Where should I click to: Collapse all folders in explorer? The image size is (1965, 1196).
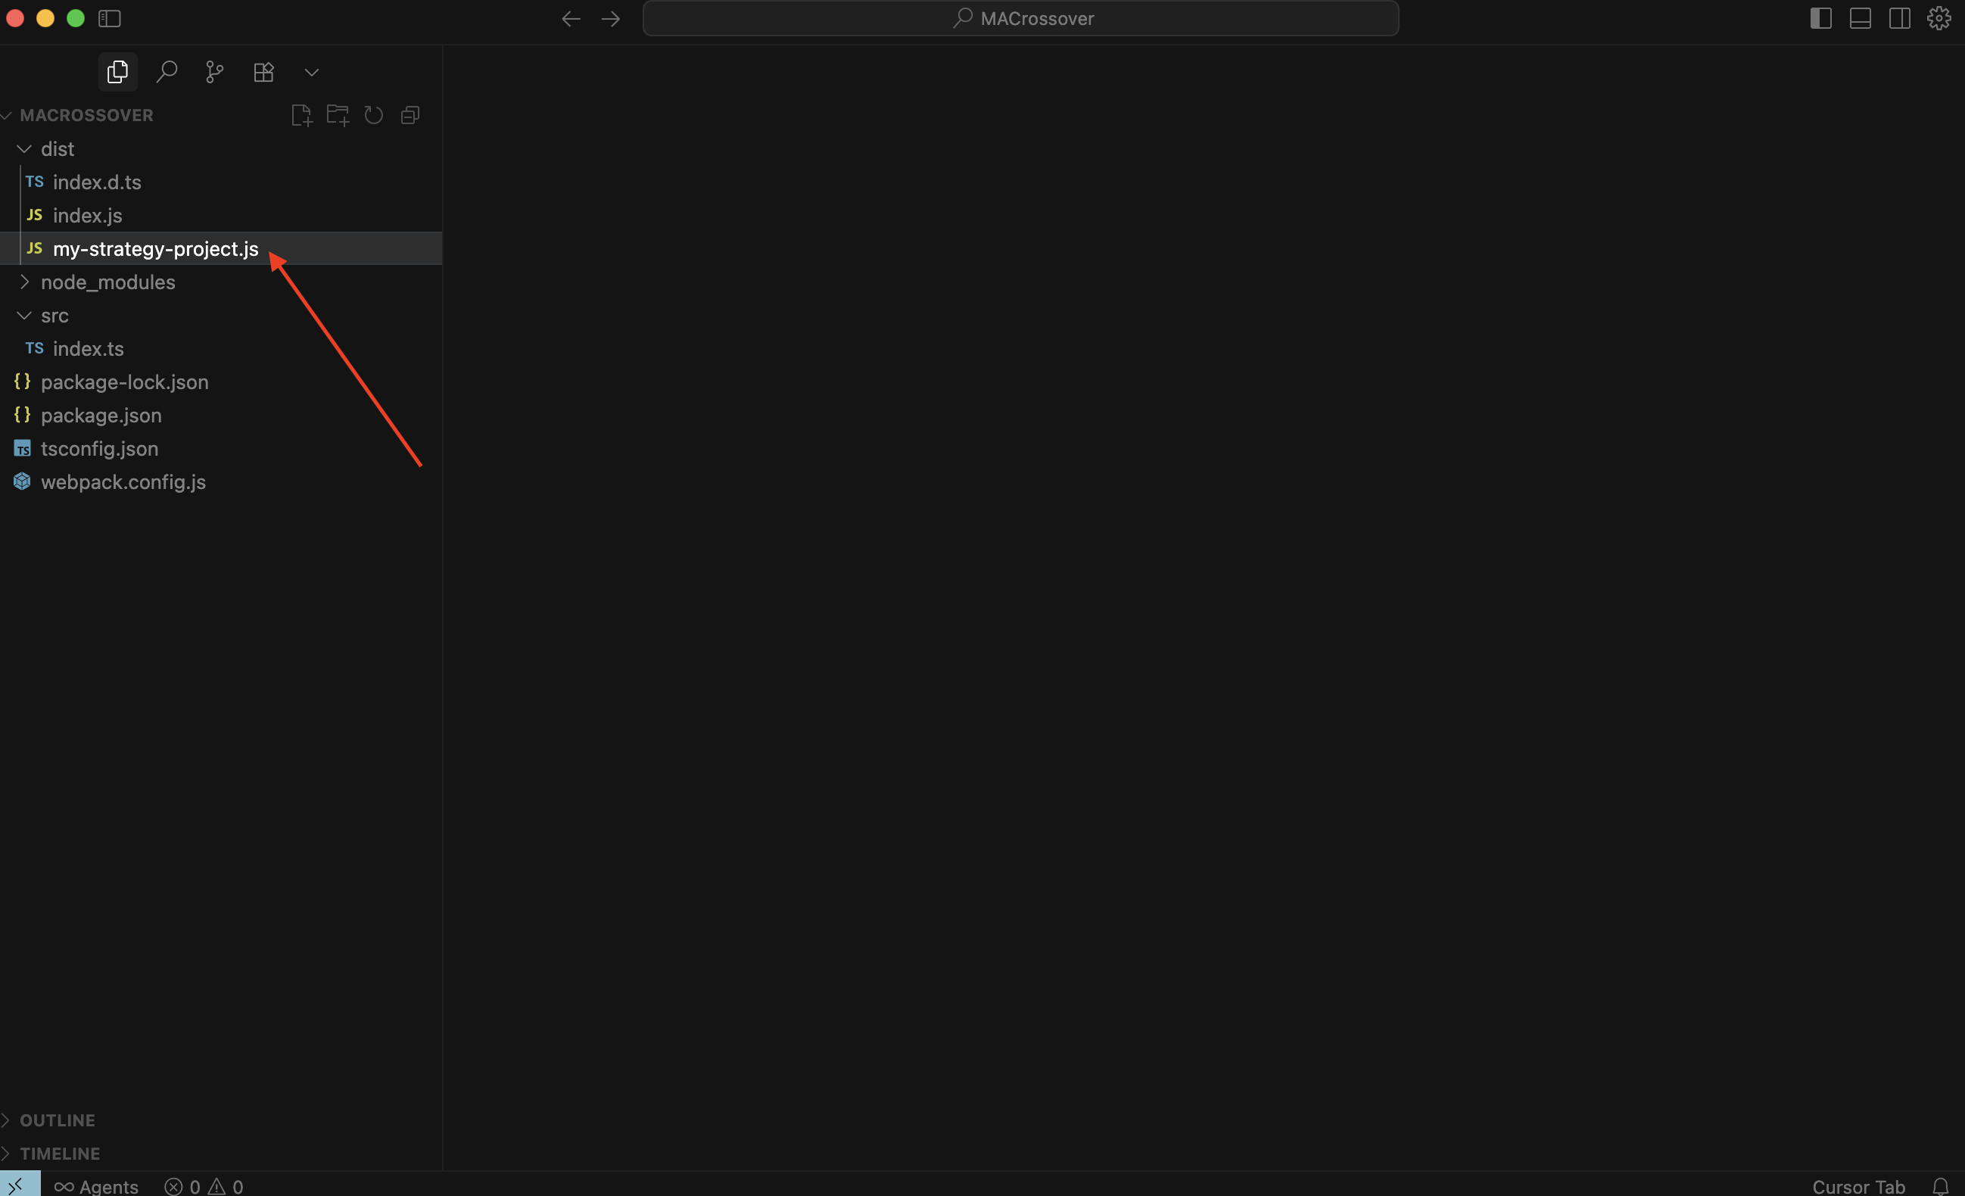pyautogui.click(x=410, y=115)
